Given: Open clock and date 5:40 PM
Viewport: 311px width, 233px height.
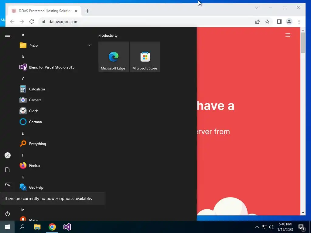Looking at the screenshot, I should point(285,227).
